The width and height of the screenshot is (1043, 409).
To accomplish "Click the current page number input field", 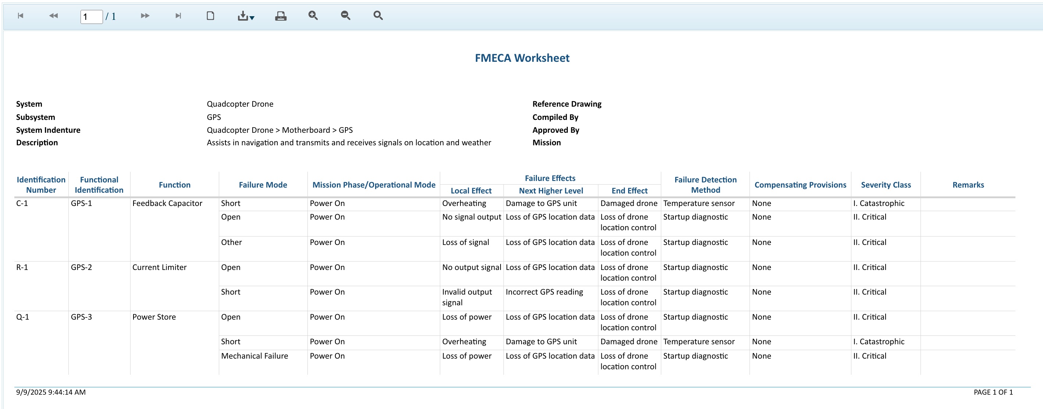I will (x=92, y=17).
